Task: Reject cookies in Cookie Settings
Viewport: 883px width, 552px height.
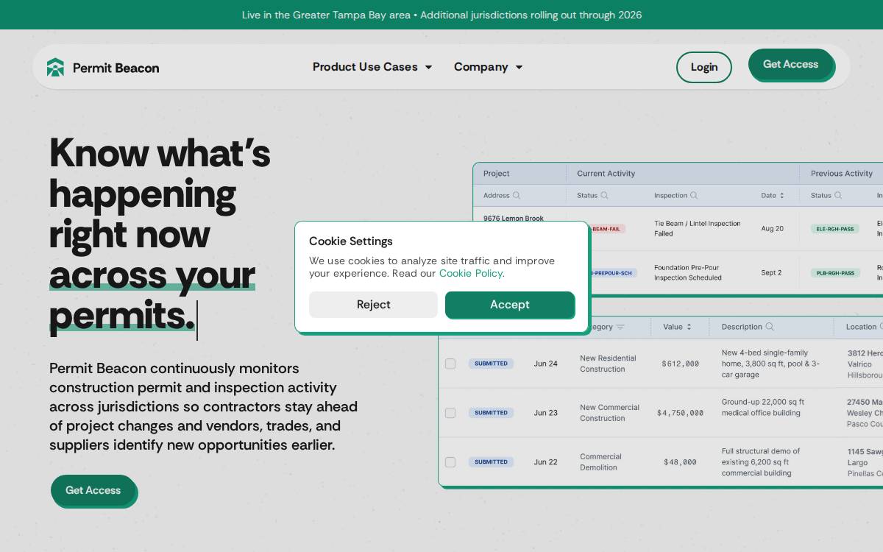Action: point(373,305)
